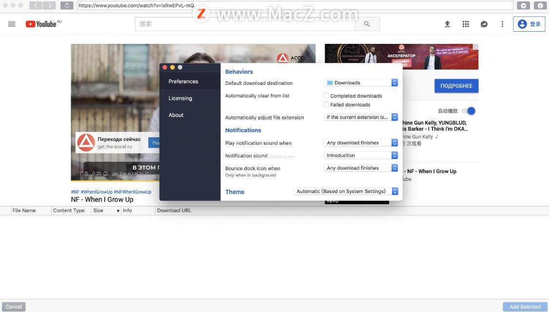549x312 pixels.
Task: Click the ad choices icon on banner
Action: (x=475, y=47)
